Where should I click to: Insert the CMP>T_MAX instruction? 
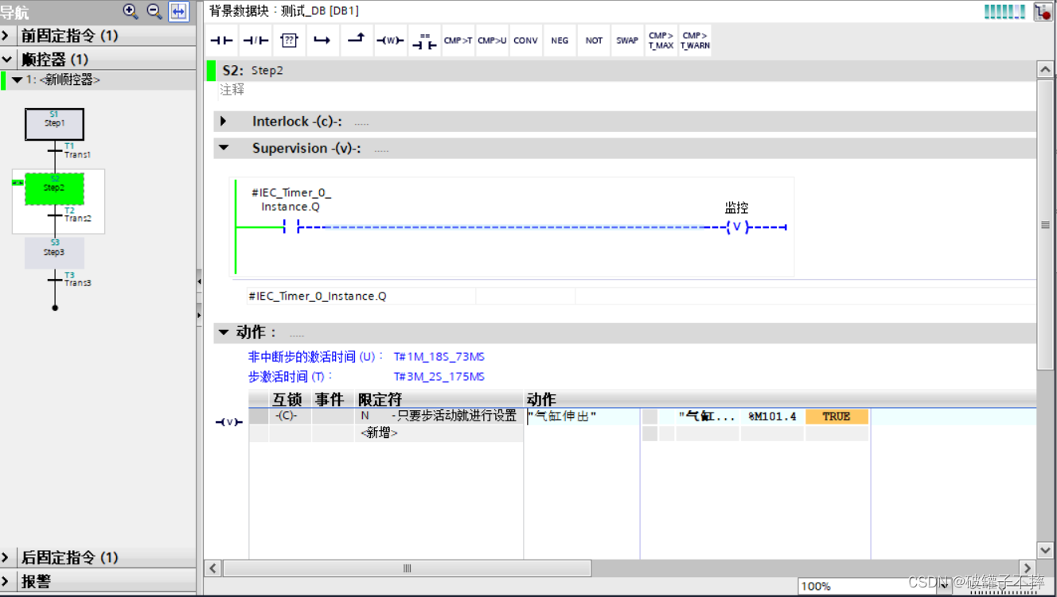(x=661, y=41)
